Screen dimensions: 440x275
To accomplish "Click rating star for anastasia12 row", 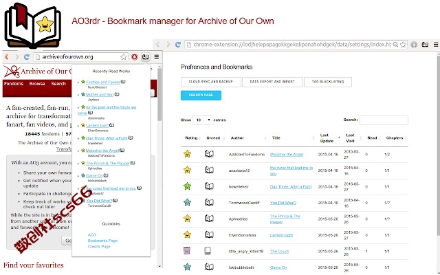I will coord(187,170).
